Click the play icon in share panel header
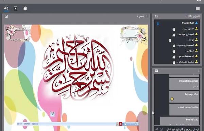The image size is (204, 131). coord(6,16)
